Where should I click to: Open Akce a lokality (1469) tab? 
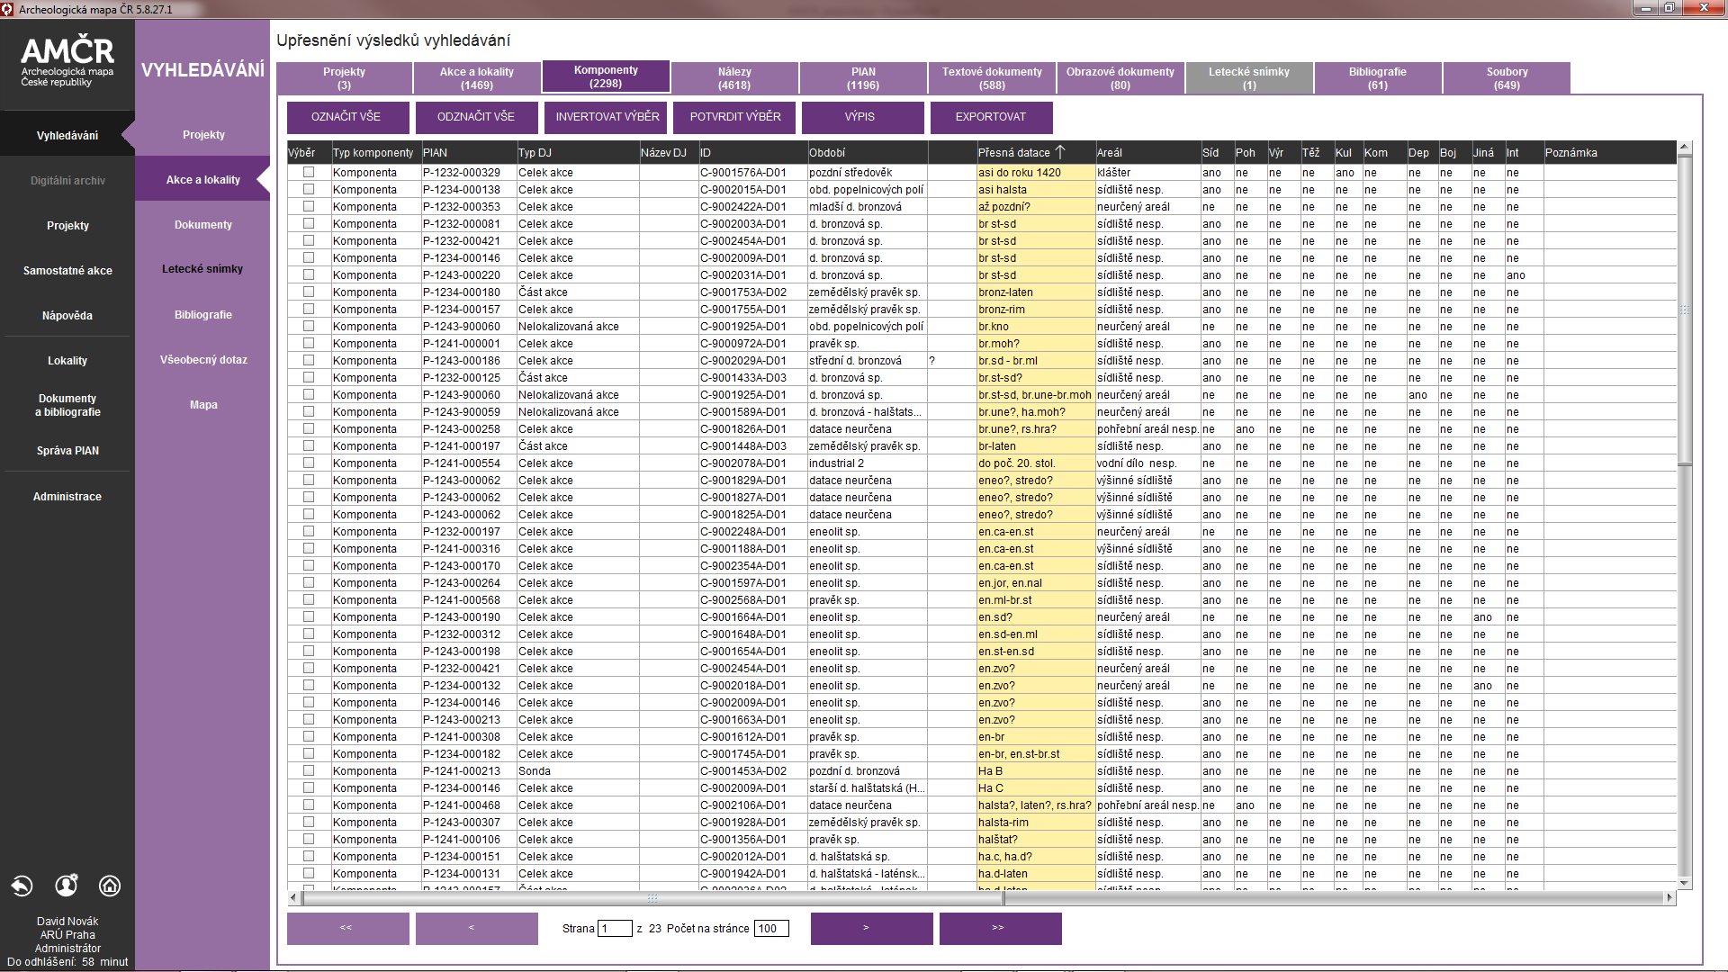(x=477, y=78)
